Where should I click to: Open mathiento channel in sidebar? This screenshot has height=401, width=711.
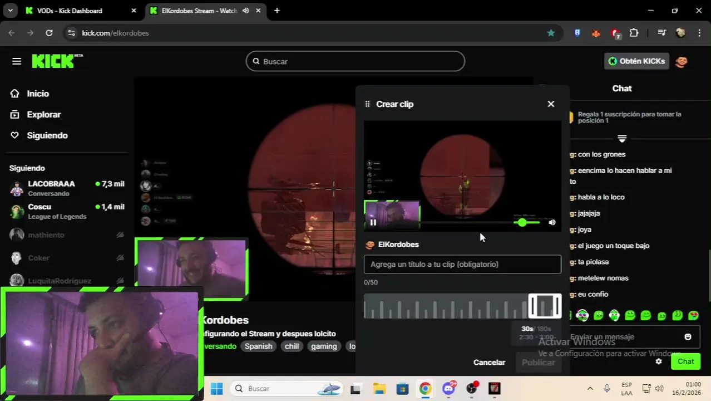point(67,235)
